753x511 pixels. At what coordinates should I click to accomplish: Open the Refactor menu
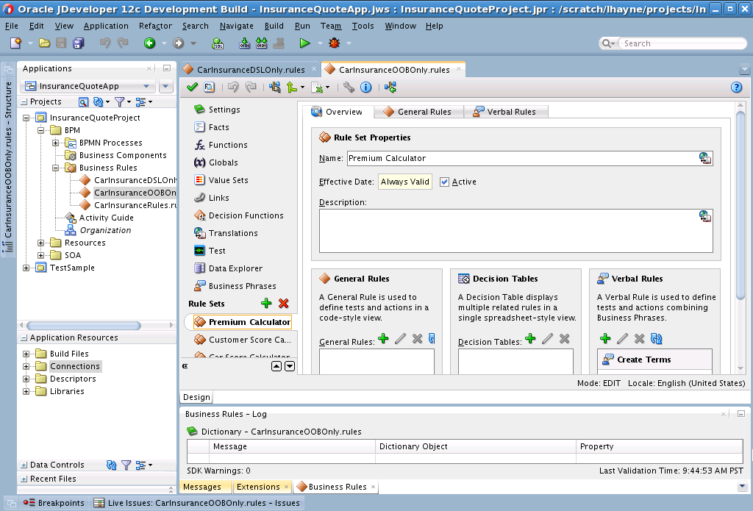point(155,26)
